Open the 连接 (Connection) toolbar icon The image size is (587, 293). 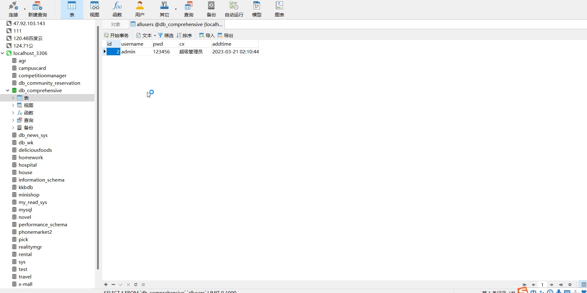point(13,9)
